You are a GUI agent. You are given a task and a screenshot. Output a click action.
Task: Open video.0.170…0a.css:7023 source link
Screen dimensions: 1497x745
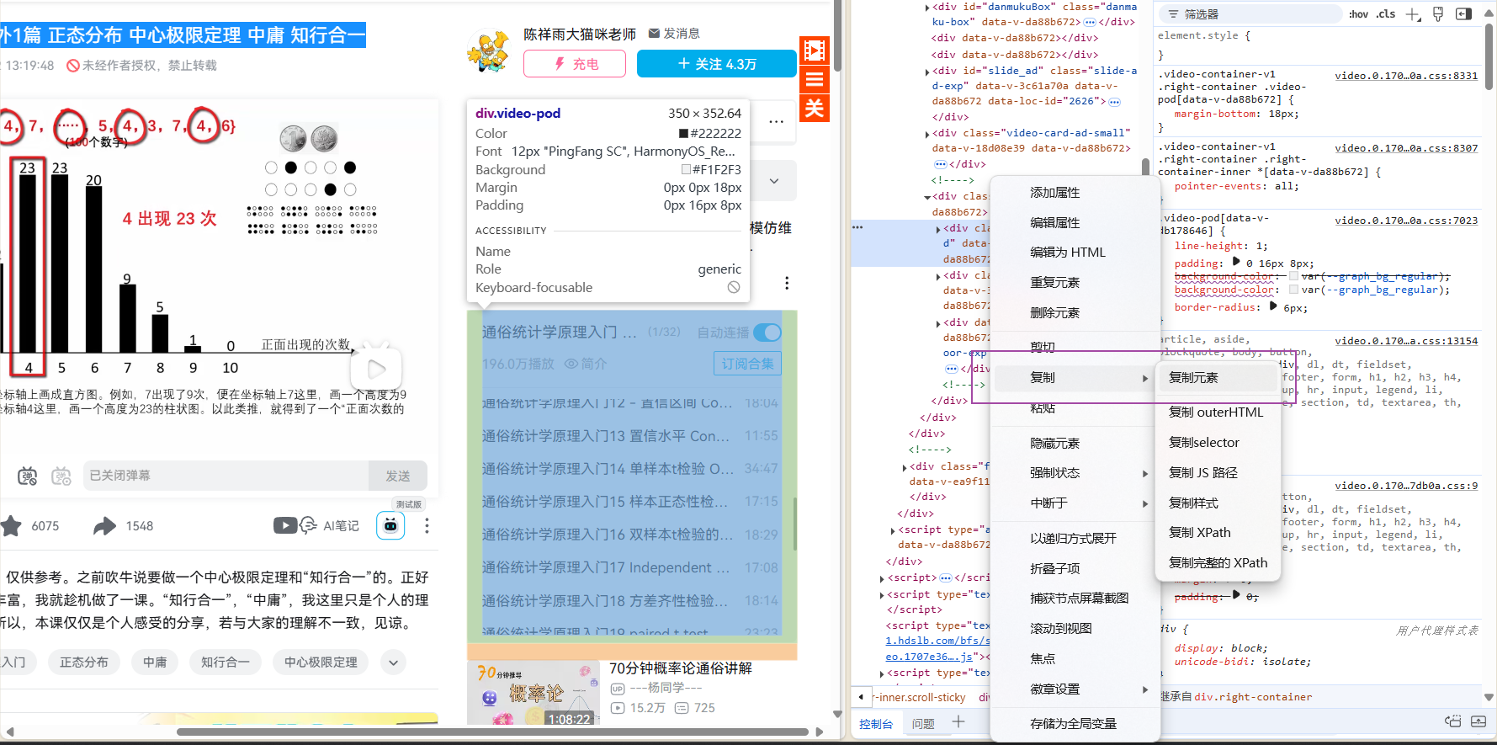1406,221
